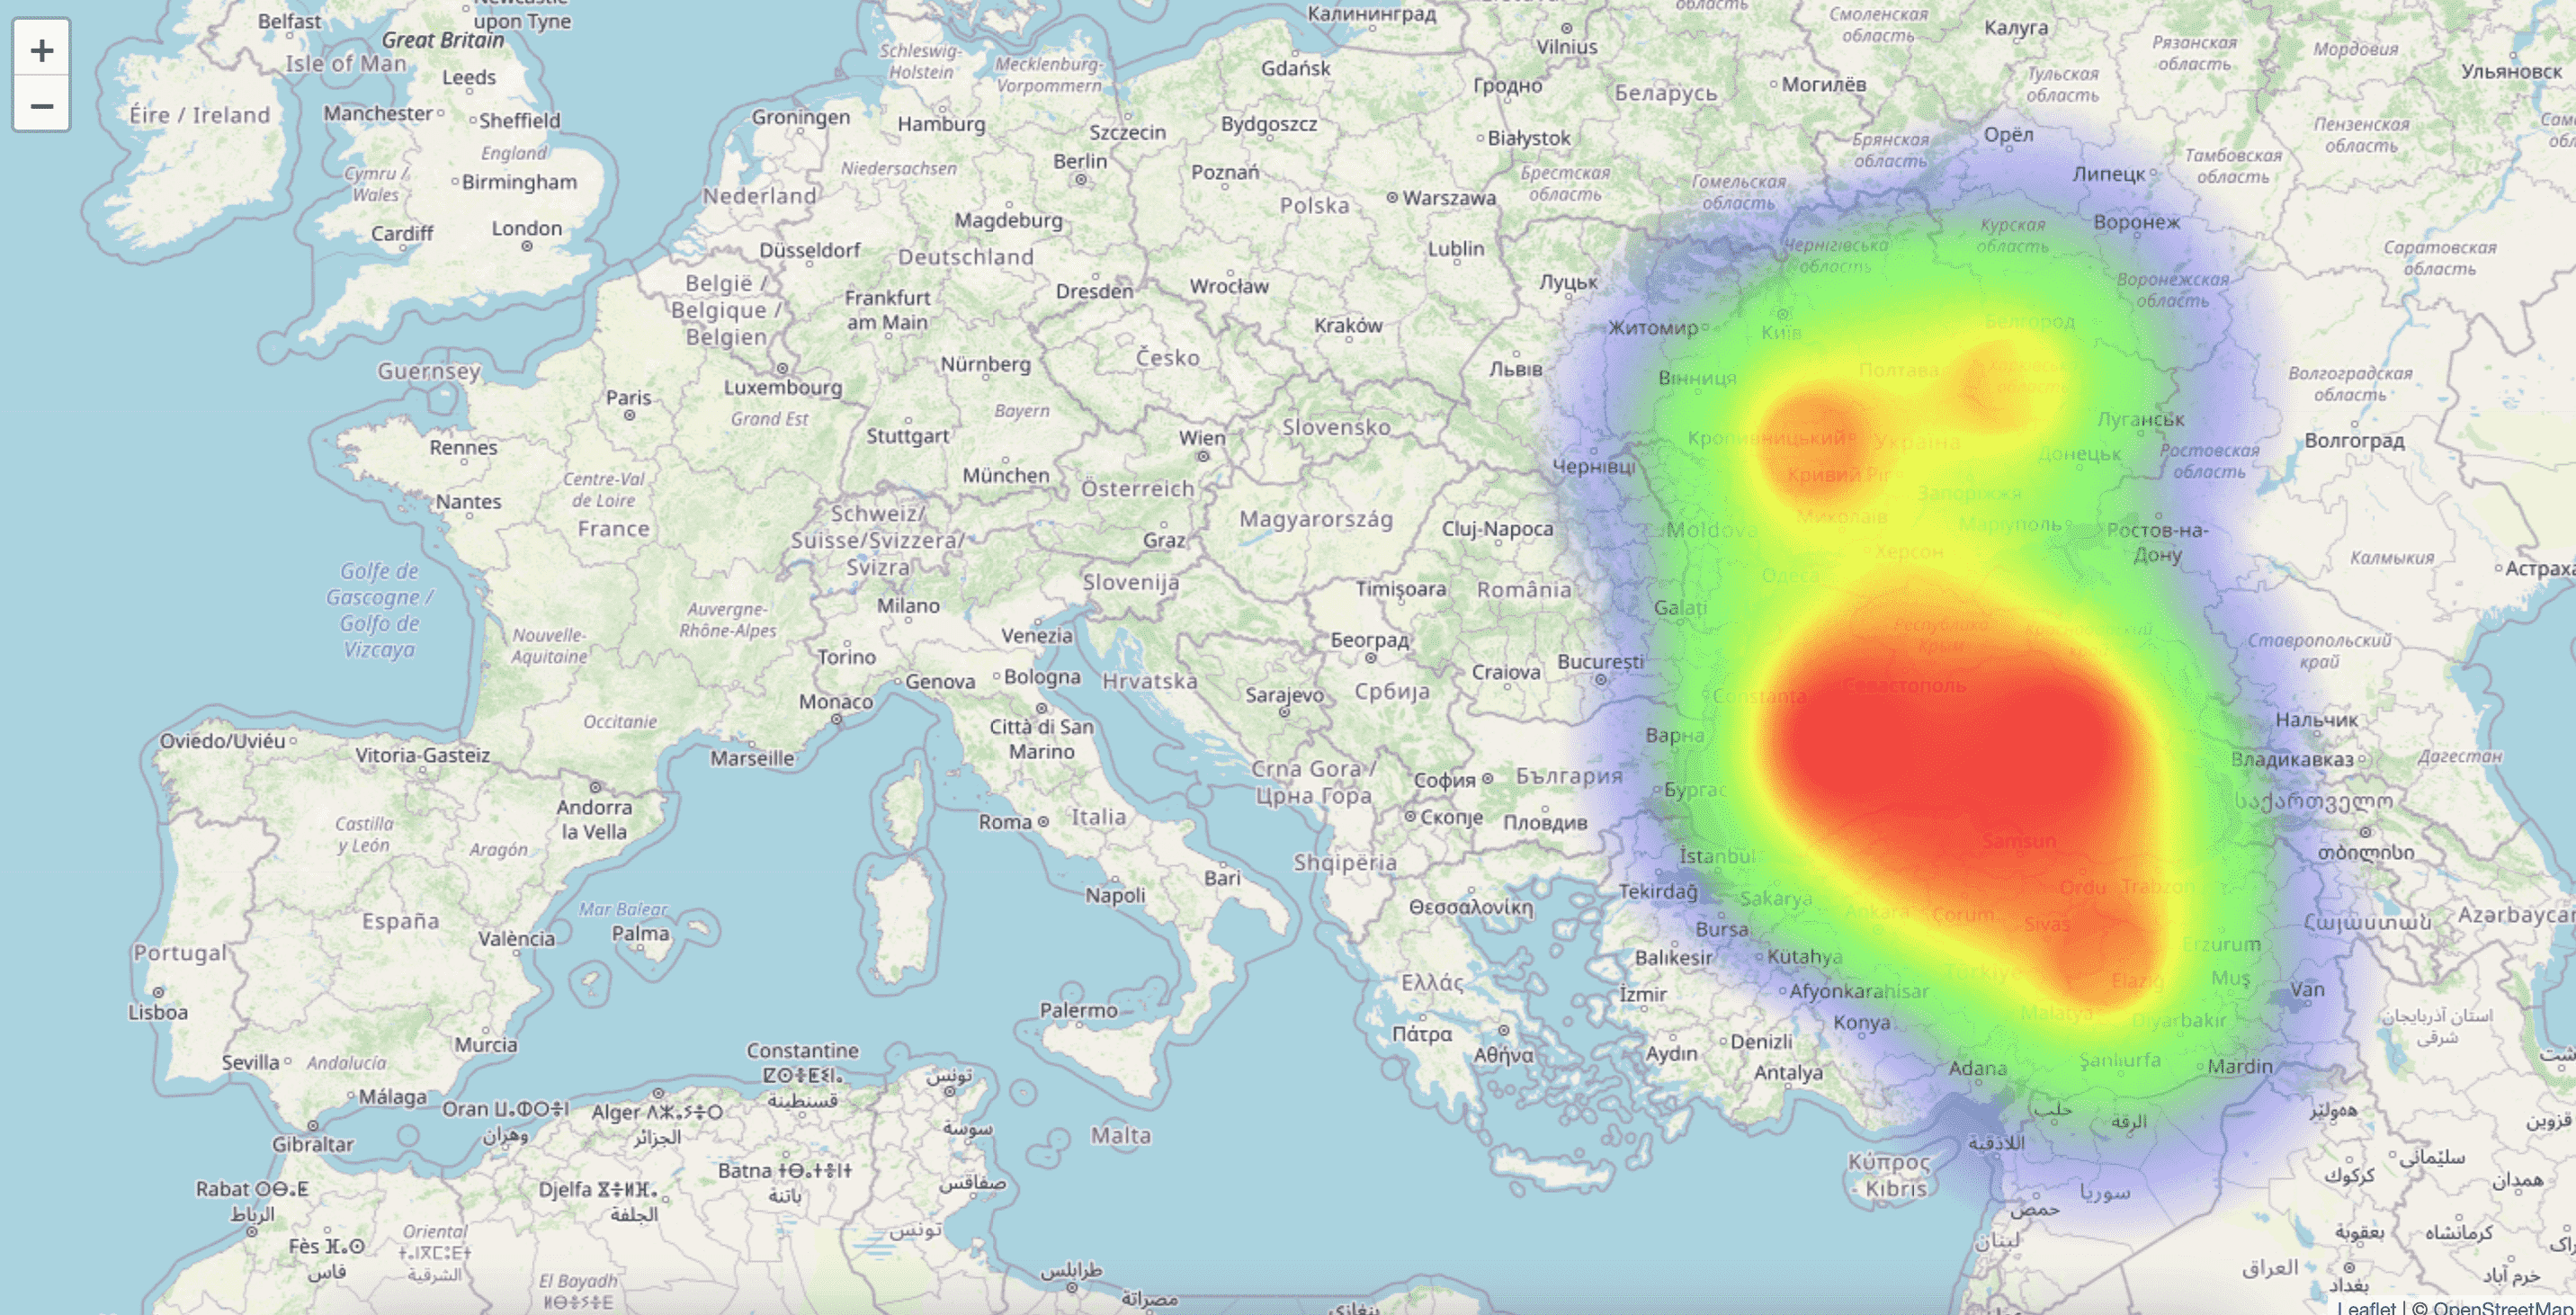The image size is (2576, 1315).
Task: Click the Antalya city label
Action: point(1788,1072)
